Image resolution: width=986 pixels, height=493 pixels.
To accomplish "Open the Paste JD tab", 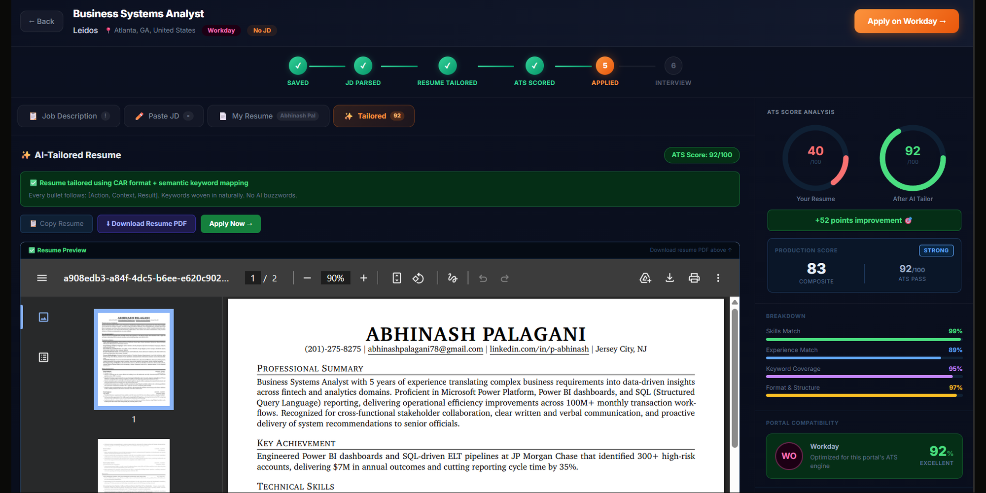I will 164,116.
